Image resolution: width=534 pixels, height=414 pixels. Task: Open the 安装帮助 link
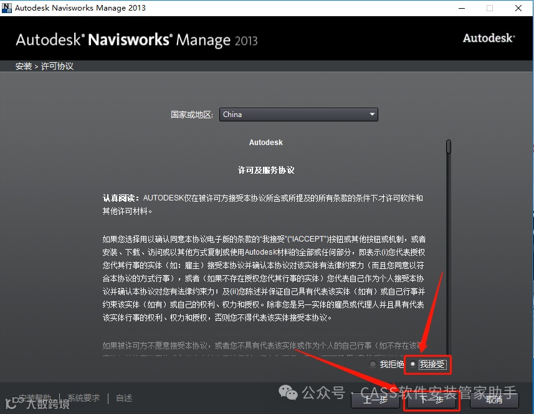click(35, 398)
